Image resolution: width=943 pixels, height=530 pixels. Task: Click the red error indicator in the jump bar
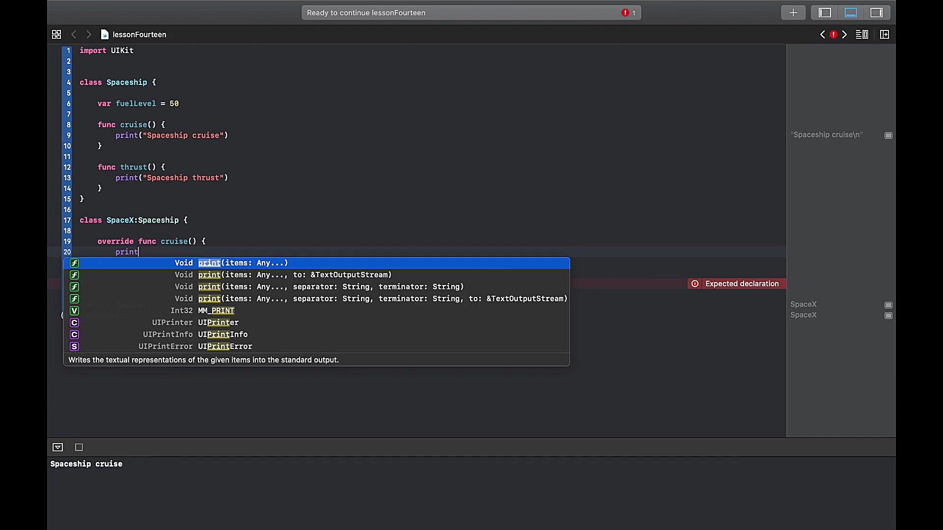[x=833, y=34]
